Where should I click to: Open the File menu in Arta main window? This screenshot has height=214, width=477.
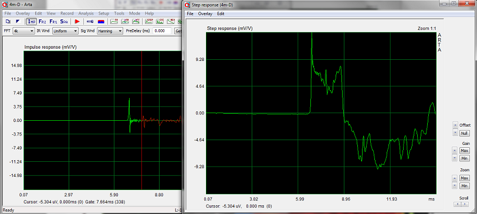click(x=8, y=13)
